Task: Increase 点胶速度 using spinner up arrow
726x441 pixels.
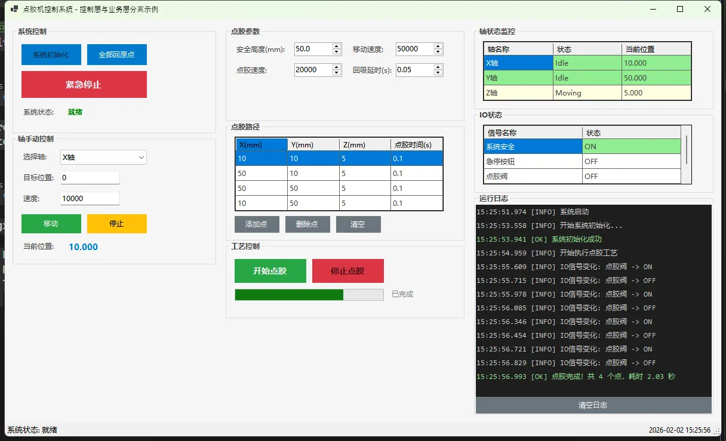Action: (337, 67)
